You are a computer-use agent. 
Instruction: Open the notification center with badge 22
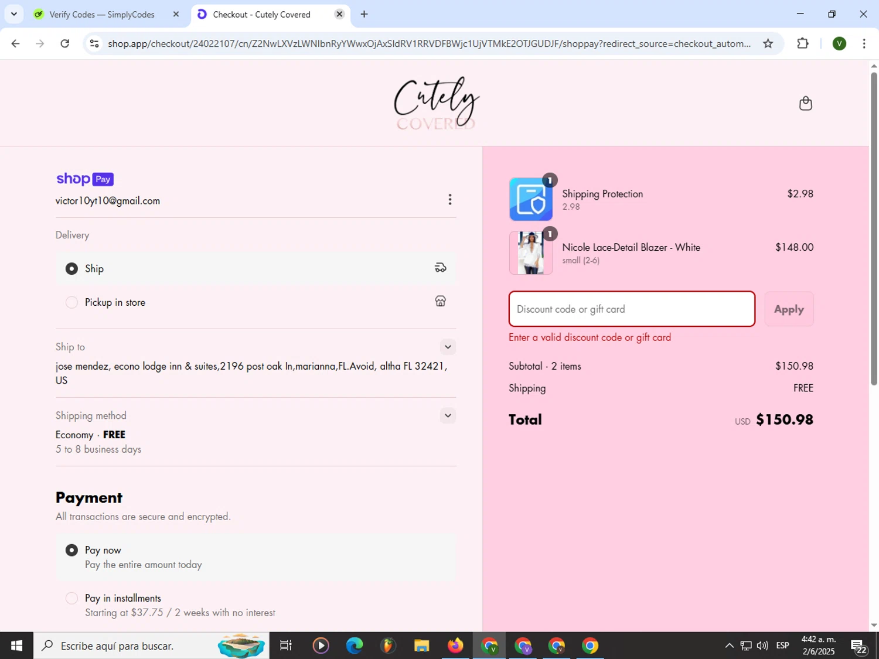859,646
